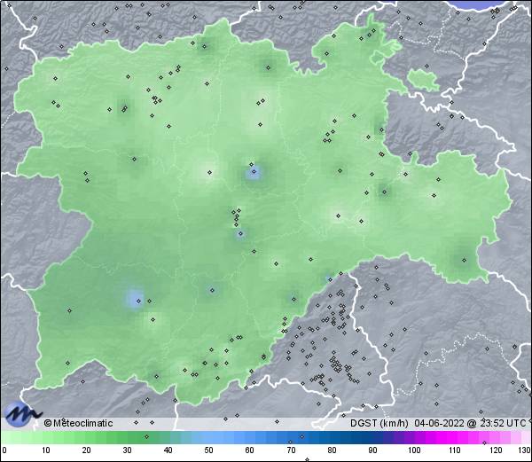Click the '80' scale label
This screenshot has width=532, height=462.
click(x=332, y=450)
